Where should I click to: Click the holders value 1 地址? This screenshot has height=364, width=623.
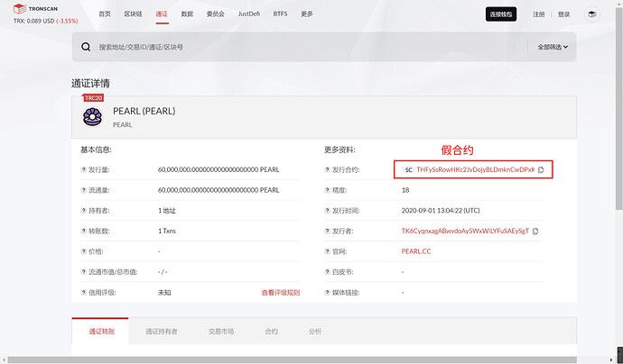167,211
